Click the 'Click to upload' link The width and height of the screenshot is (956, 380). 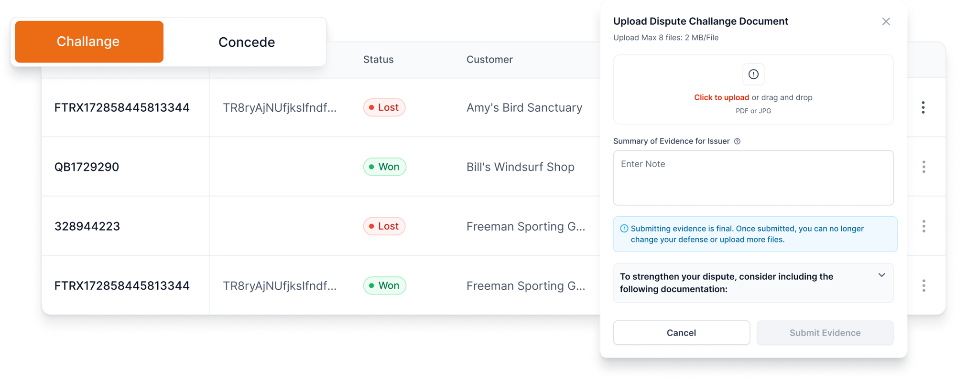click(721, 97)
